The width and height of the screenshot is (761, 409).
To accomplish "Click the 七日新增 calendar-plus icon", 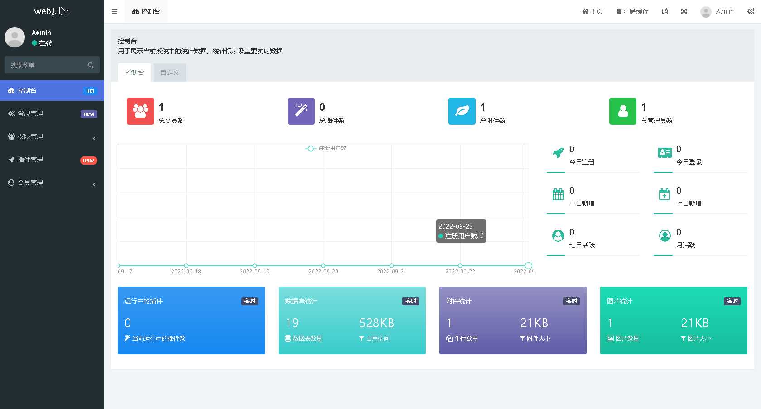I will point(665,194).
